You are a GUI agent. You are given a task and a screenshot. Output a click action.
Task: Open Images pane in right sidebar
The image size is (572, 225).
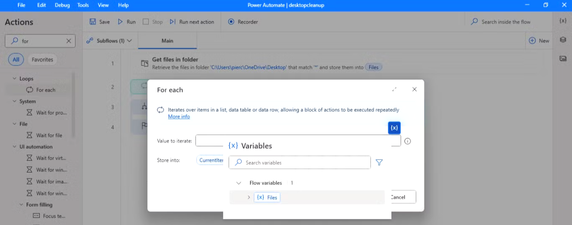pyautogui.click(x=563, y=58)
